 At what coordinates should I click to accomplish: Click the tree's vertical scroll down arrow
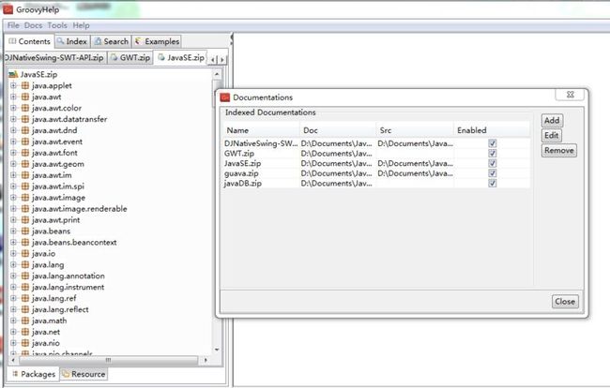click(x=217, y=350)
